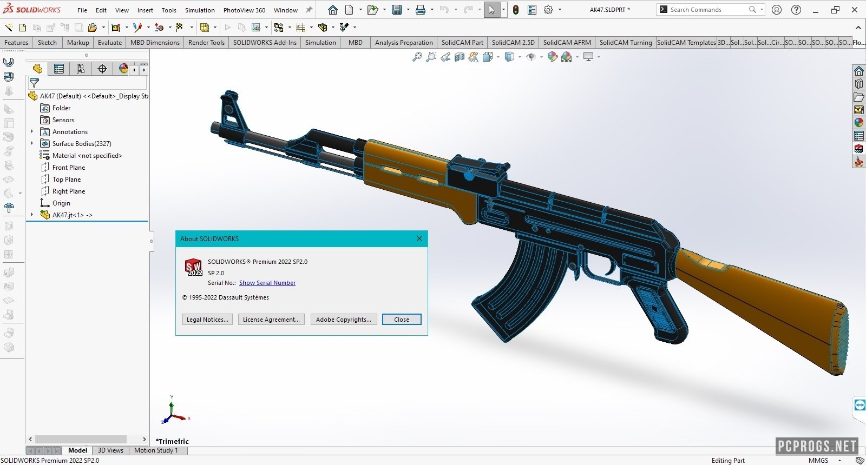Image resolution: width=866 pixels, height=465 pixels.
Task: Expand the AK47.jt<1> feature node
Action: pyautogui.click(x=32, y=215)
